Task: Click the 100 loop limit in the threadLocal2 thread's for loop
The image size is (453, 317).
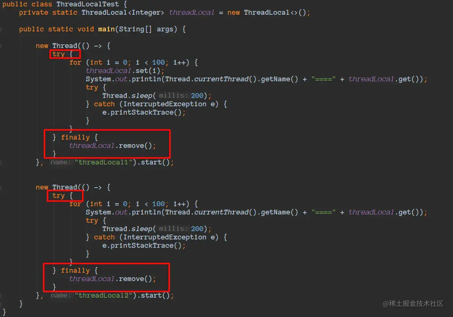Action: coord(158,204)
